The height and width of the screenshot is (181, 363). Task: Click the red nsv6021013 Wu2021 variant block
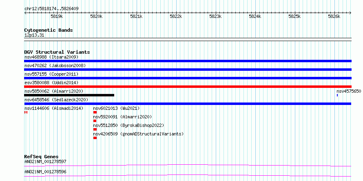[x=95, y=112]
